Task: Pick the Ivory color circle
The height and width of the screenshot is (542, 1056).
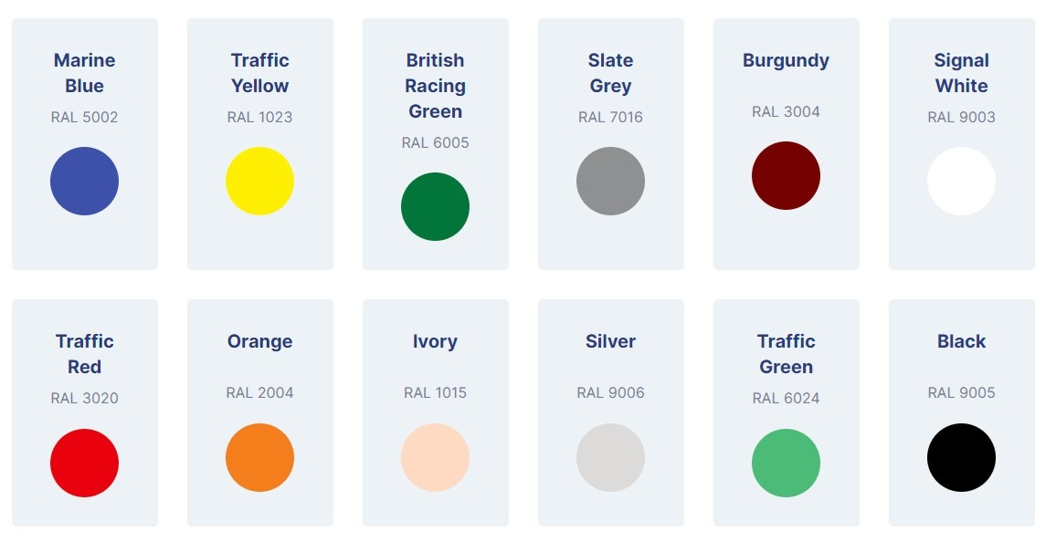Action: tap(435, 457)
